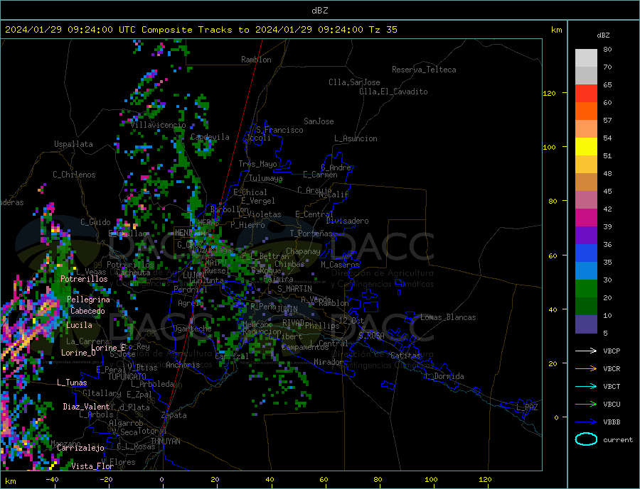640x489 pixels.
Task: Click the 'M_Caseros' map label
Action: click(340, 265)
